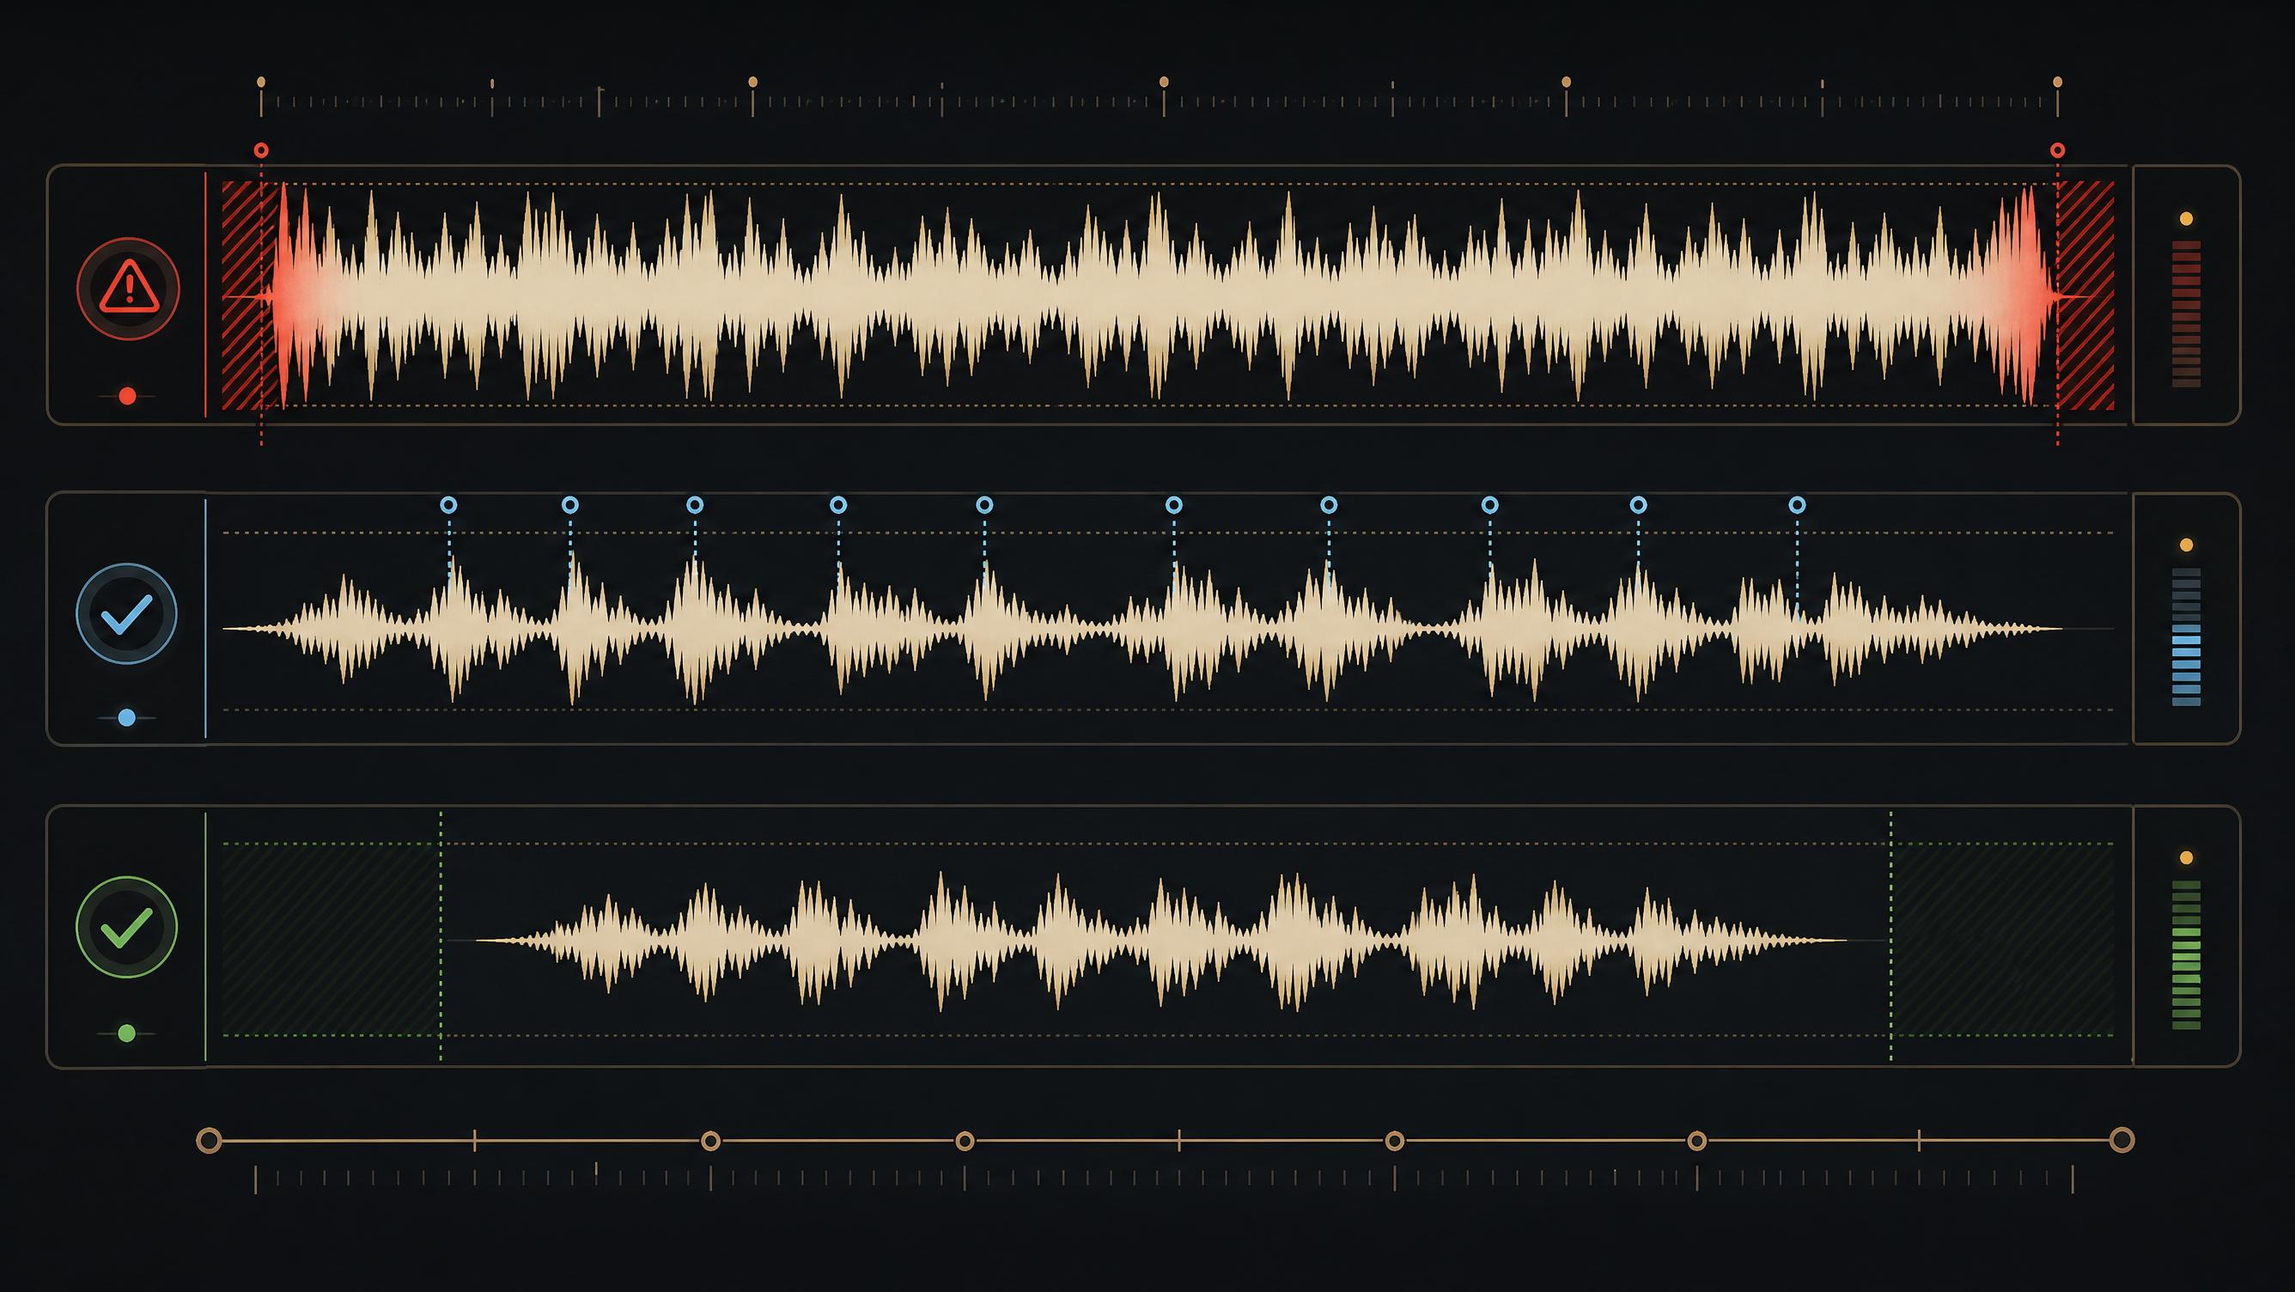The image size is (2295, 1292).
Task: Click the green level meter on third track
Action: pyautogui.click(x=2186, y=954)
